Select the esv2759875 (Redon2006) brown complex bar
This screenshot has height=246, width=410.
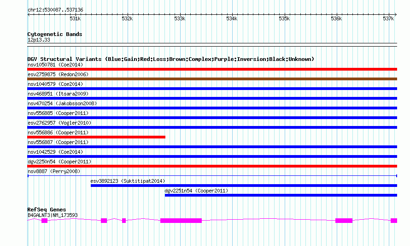click(x=212, y=79)
